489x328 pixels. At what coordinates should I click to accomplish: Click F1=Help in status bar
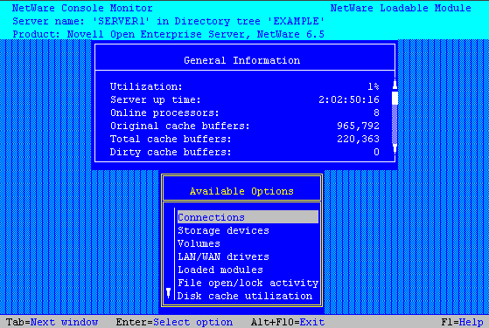462,322
